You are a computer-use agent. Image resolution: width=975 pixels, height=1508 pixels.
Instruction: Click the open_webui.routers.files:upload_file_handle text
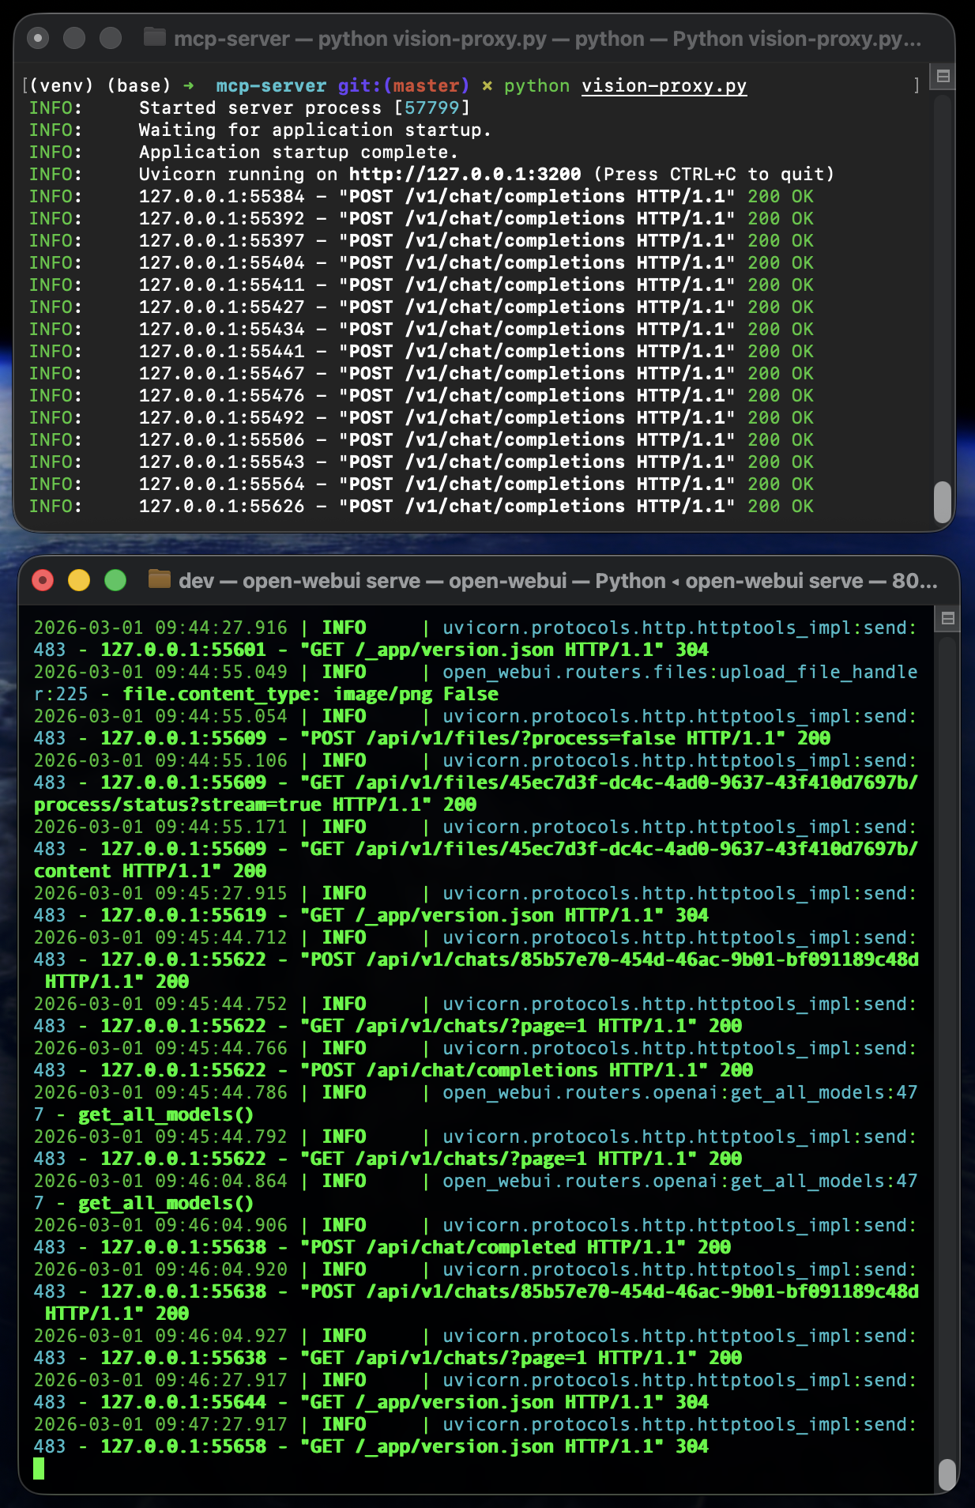pyautogui.click(x=680, y=672)
